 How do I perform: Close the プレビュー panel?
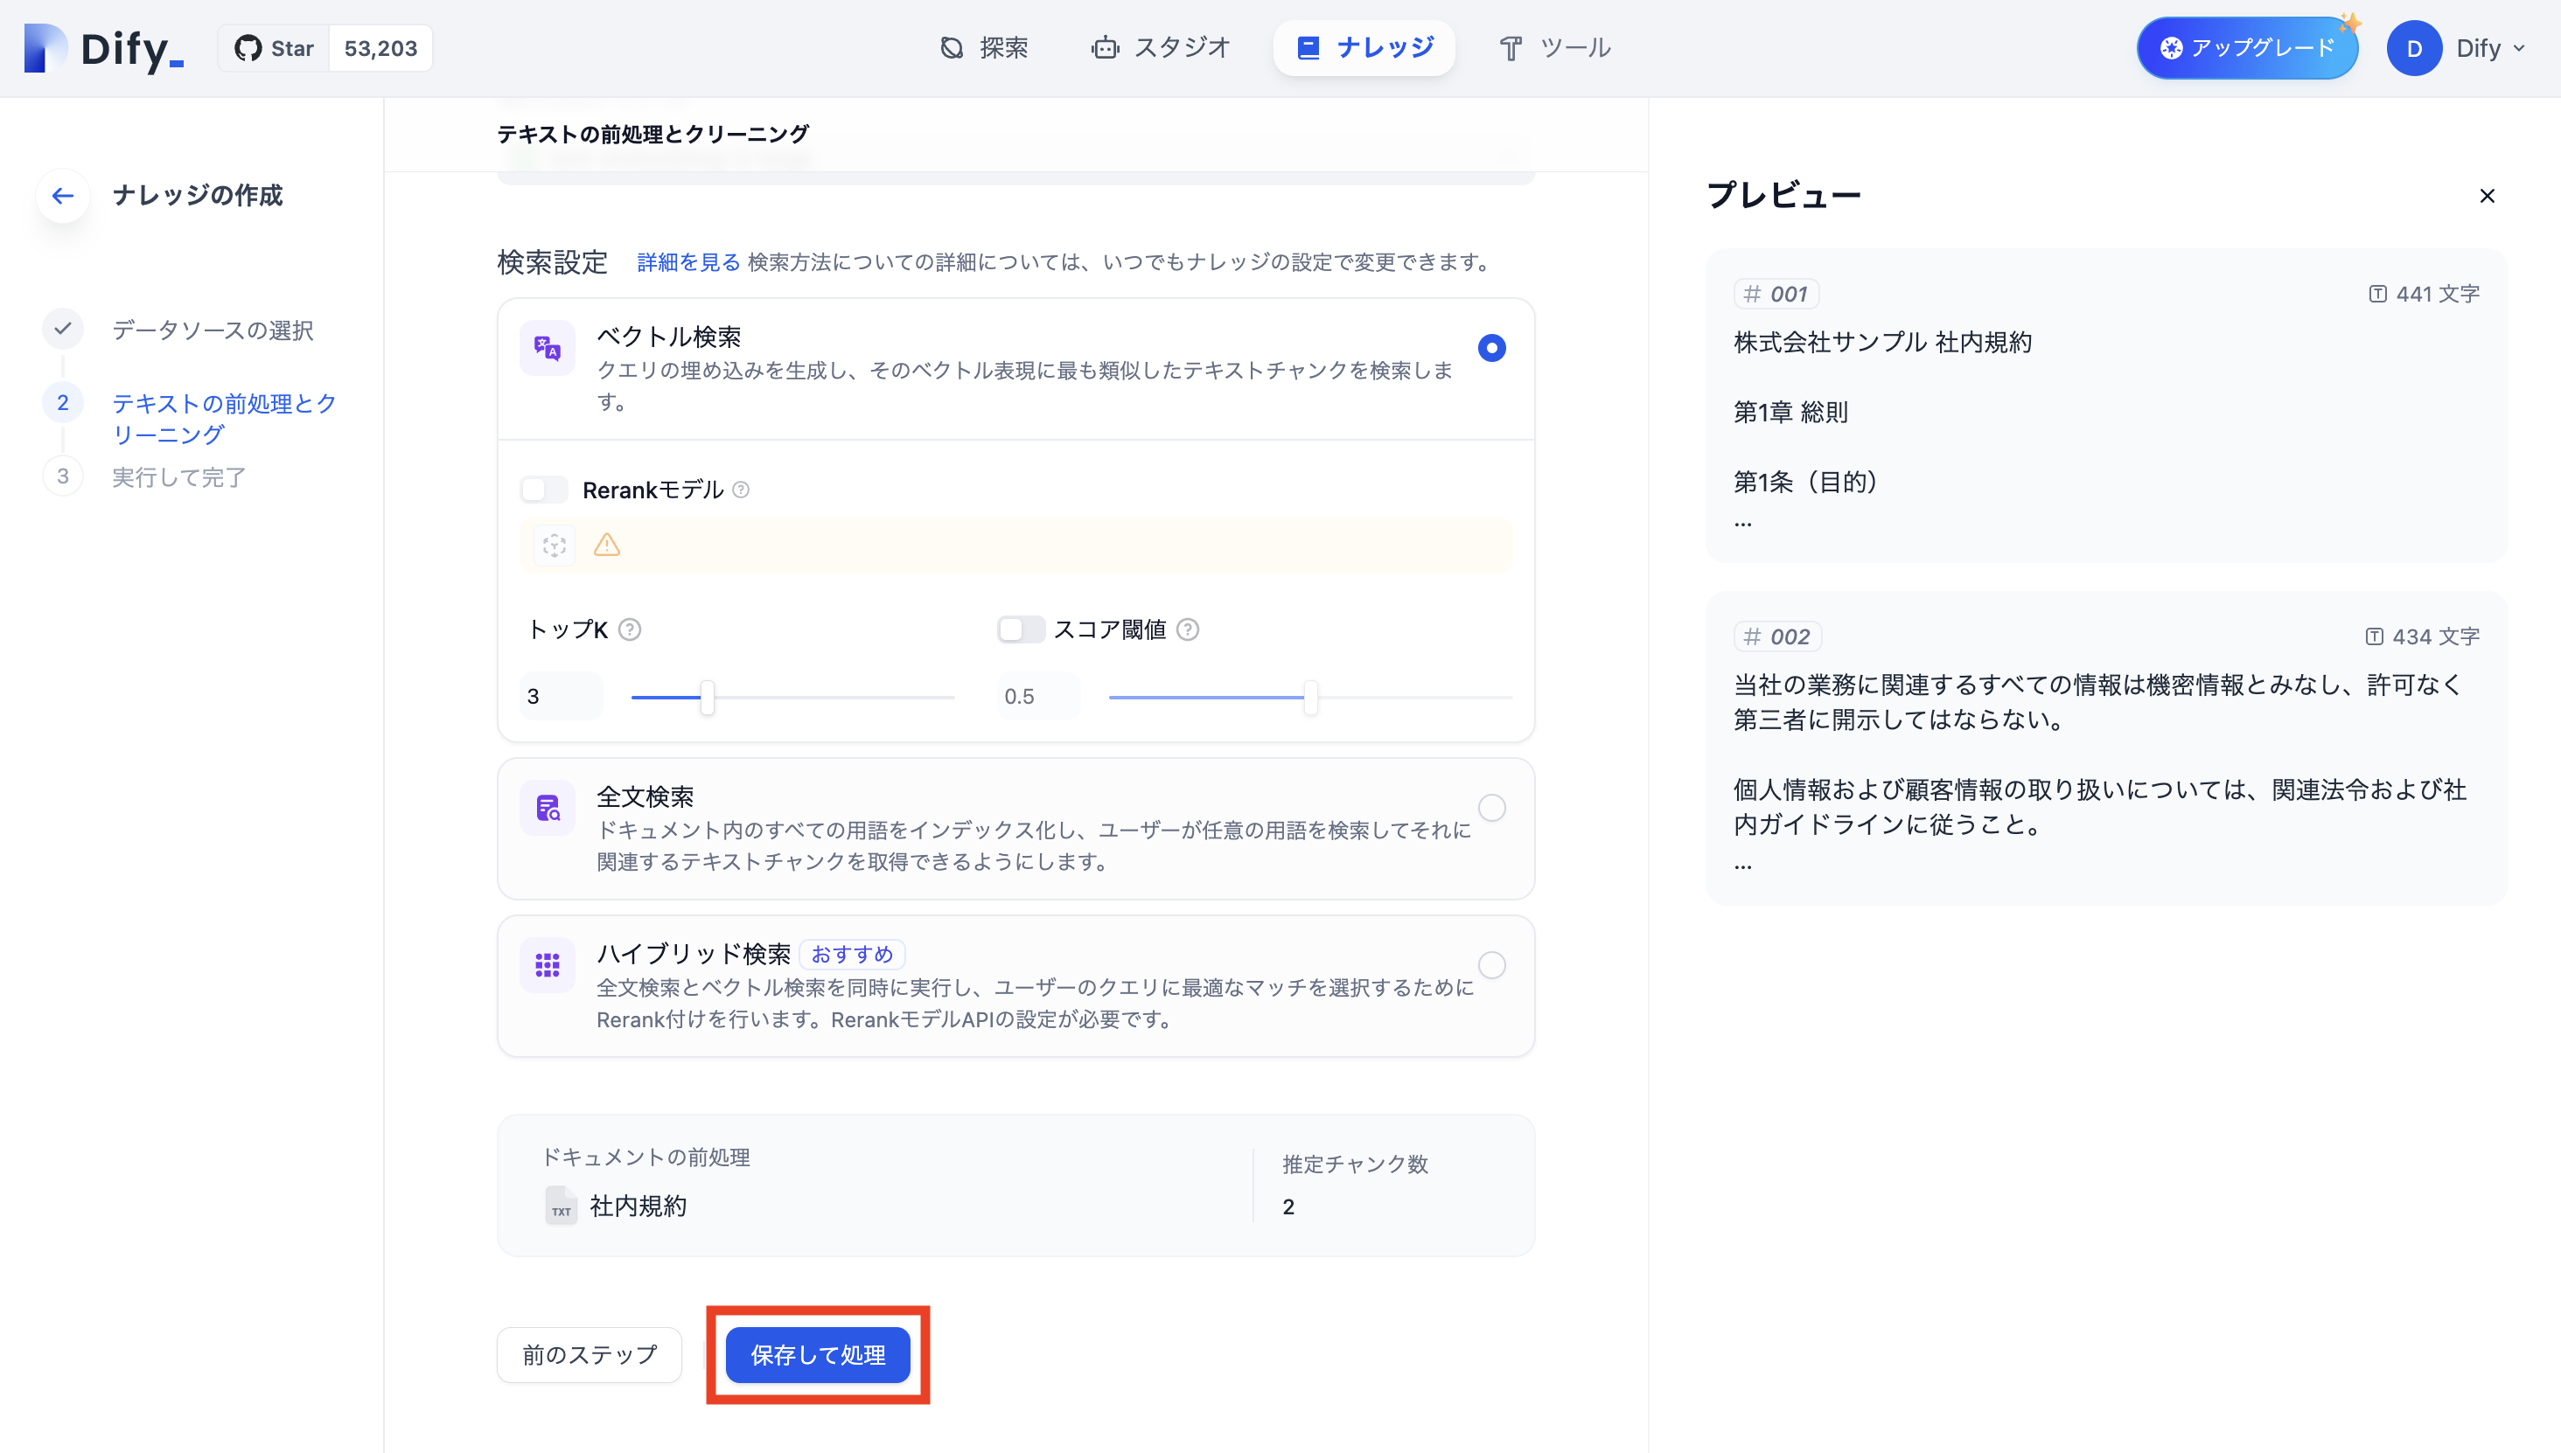(2488, 196)
